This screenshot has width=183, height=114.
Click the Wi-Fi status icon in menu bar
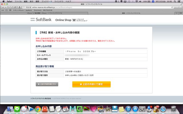tap(137, 1)
